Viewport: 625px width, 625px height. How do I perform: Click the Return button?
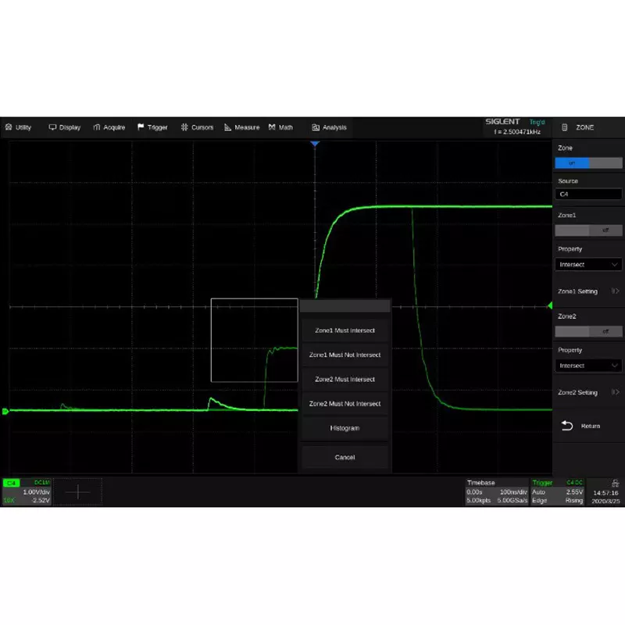point(588,426)
